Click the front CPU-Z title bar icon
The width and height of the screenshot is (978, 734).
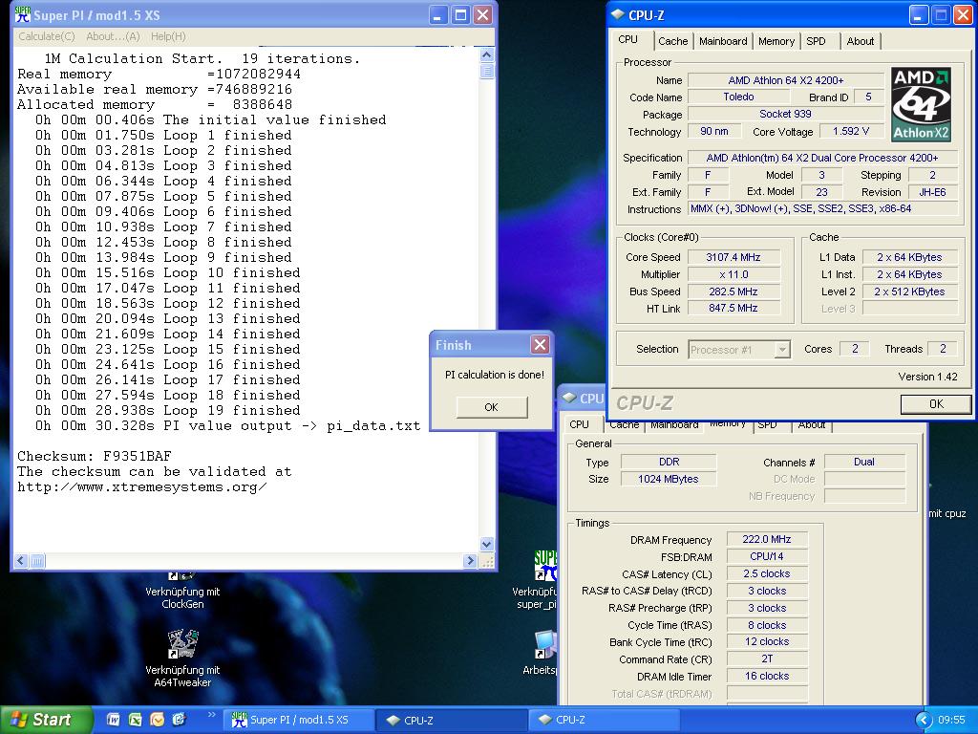click(618, 15)
